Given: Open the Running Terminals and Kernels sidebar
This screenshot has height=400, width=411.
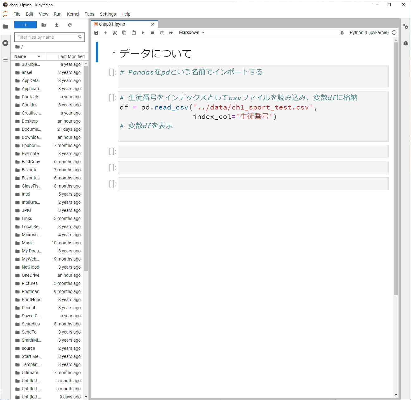Looking at the screenshot, I should [5, 43].
